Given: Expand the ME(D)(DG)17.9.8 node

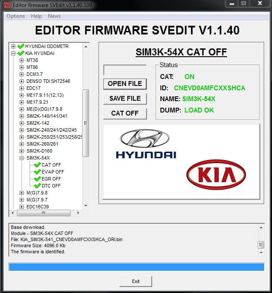Looking at the screenshot, I should click(x=21, y=109).
